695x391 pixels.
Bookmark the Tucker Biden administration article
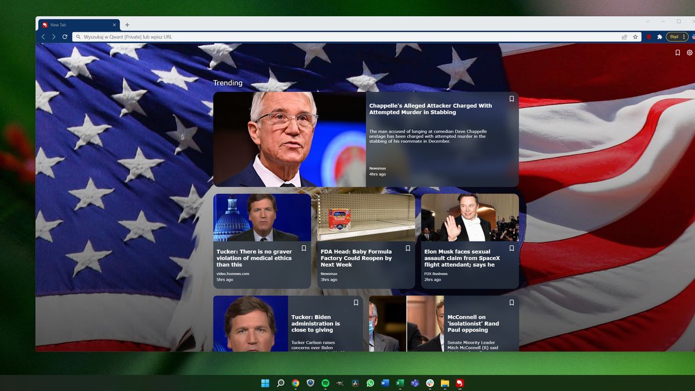(x=356, y=302)
